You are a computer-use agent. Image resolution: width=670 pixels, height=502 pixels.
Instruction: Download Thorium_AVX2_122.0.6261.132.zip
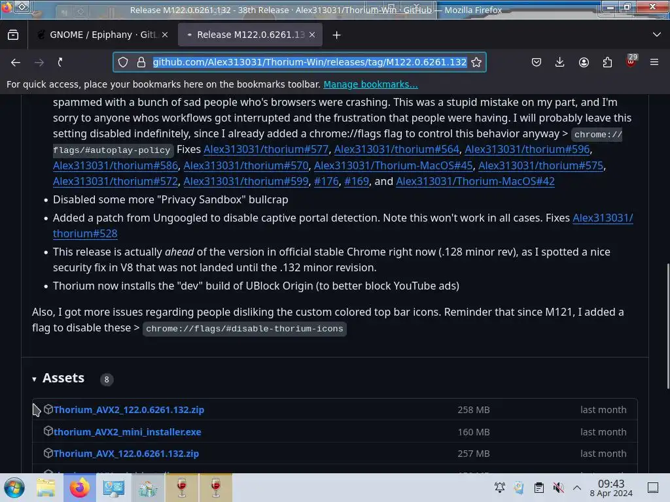tap(129, 410)
